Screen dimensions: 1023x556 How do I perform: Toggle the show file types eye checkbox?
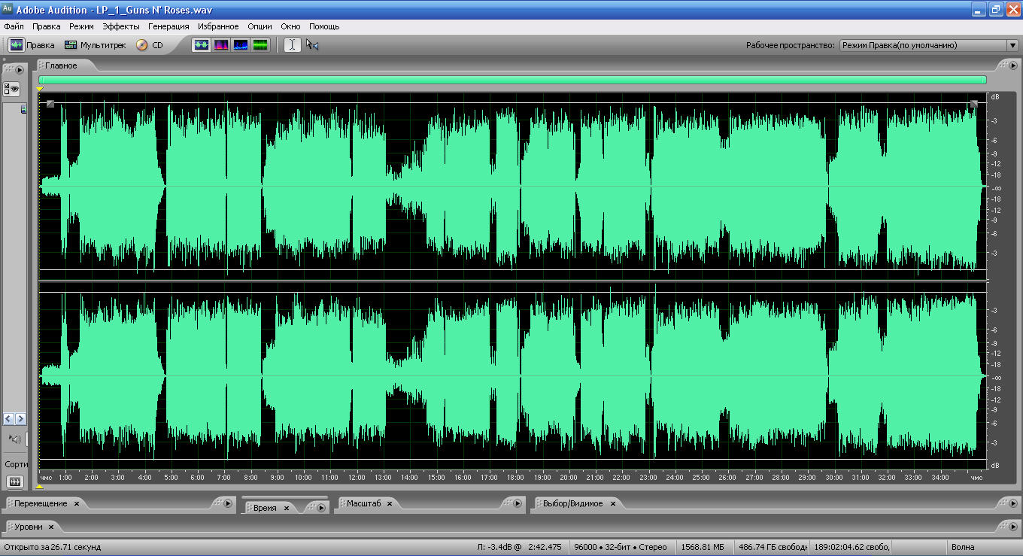11,90
